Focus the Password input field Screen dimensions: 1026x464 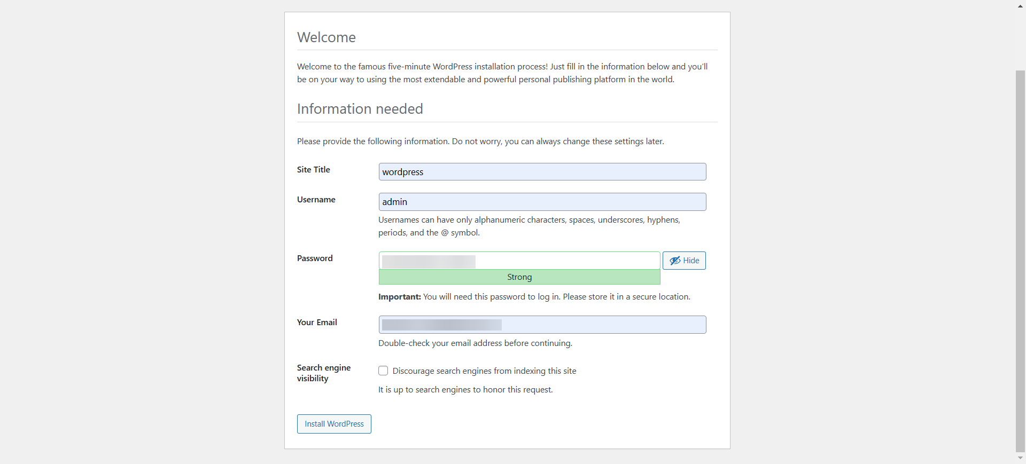point(519,261)
